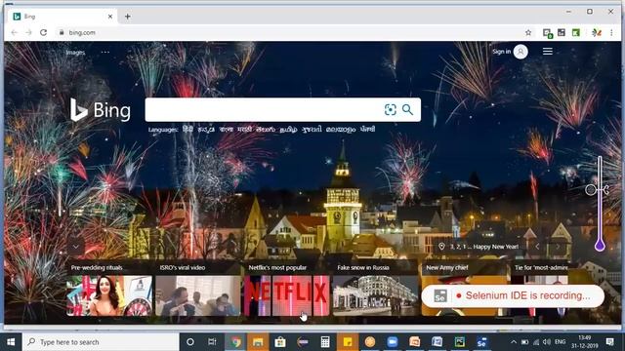Viewport: 625px width, 351px height.
Task: Open clock showing 13:49
Action: pyautogui.click(x=585, y=342)
